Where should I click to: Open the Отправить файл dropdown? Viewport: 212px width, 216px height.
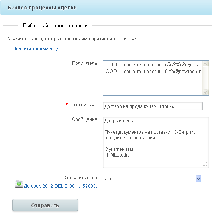click(x=153, y=179)
